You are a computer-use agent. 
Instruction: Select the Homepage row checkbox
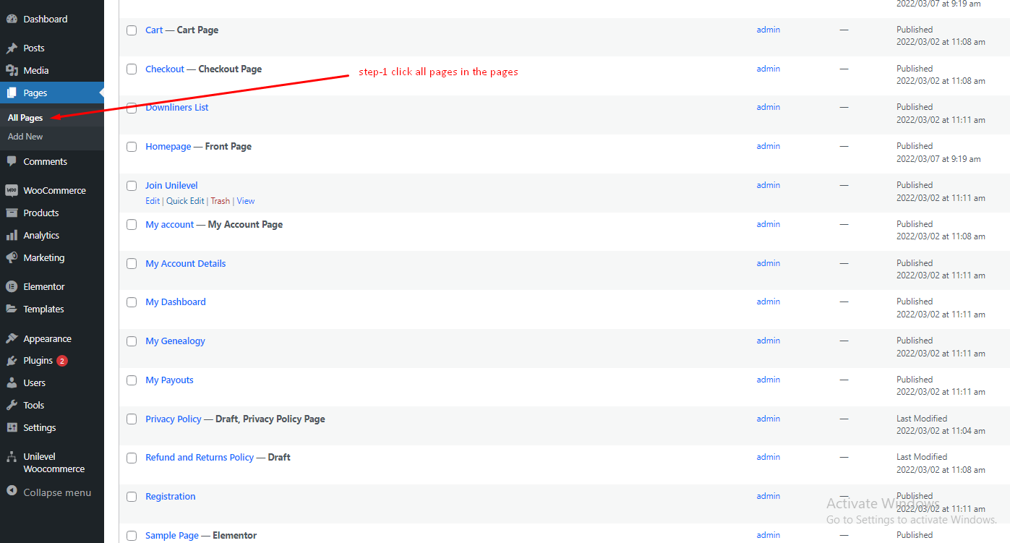pyautogui.click(x=132, y=147)
